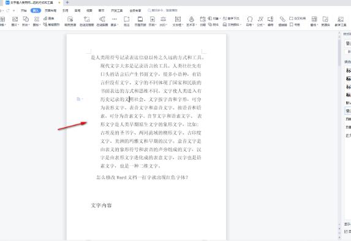The image size is (351, 241).
Task: Insert a 编号 number
Action: [x=270, y=21]
